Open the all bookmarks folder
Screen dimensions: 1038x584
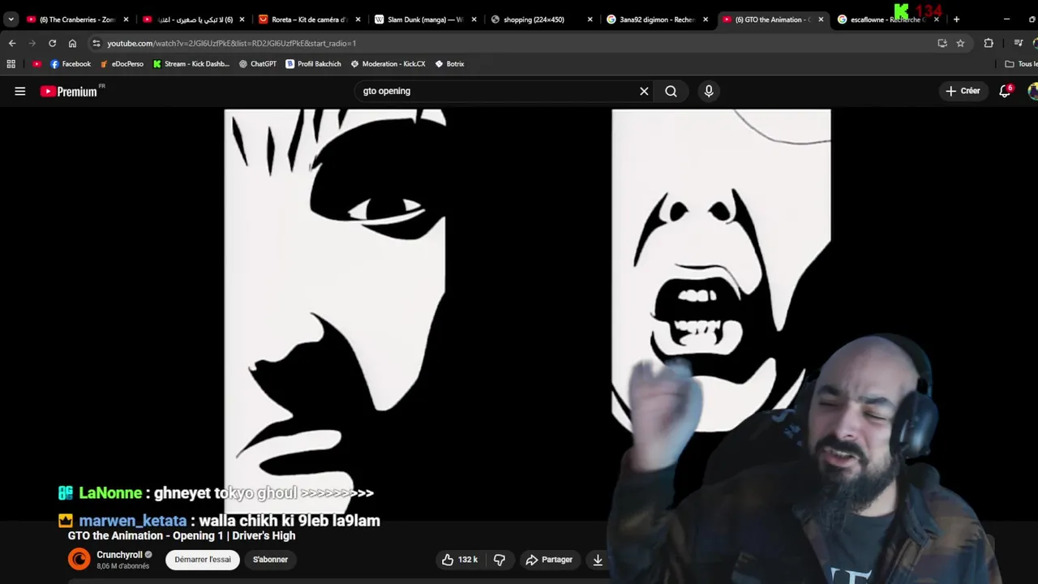[x=1020, y=64]
